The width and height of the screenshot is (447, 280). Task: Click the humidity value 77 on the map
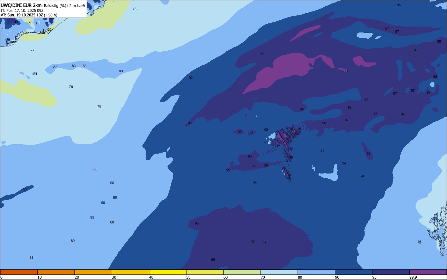pyautogui.click(x=32, y=50)
